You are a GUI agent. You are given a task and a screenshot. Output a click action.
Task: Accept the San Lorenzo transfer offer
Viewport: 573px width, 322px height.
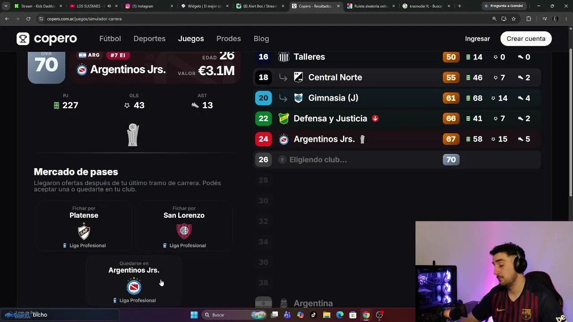pyautogui.click(x=184, y=226)
